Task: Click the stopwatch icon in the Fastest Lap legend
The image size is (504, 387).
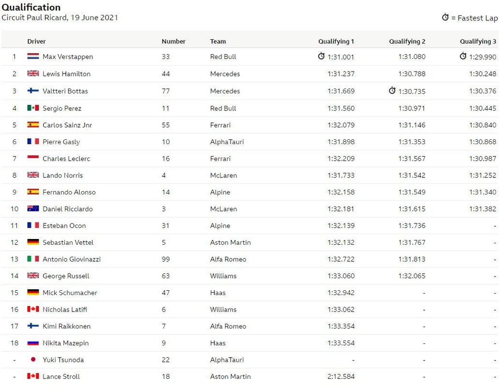Action: pos(445,17)
